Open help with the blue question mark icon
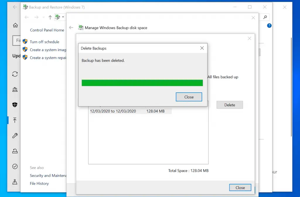Viewport: 300px width, 197px height. (x=269, y=26)
